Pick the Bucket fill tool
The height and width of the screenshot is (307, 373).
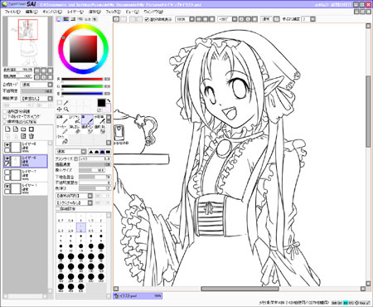[x=62, y=140]
